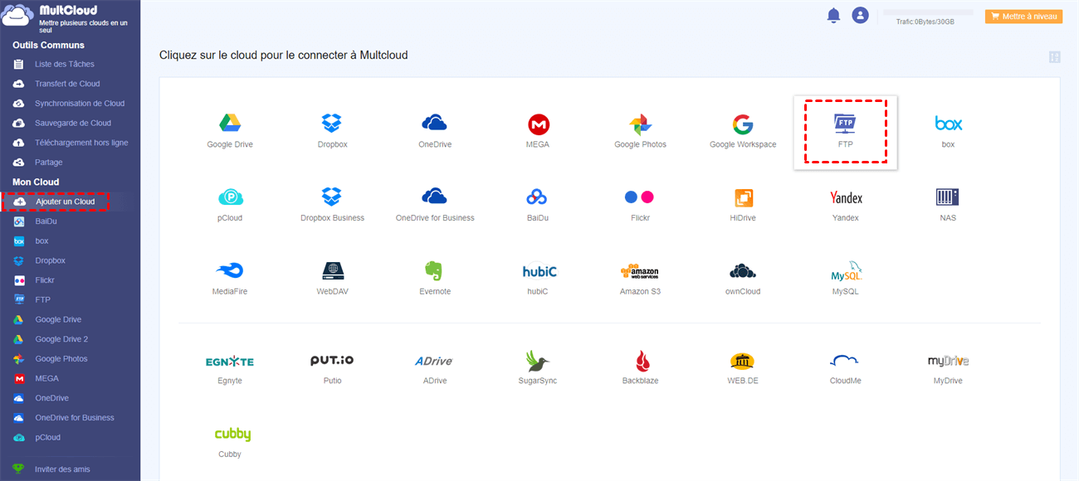Open the user account avatar menu
1079x481 pixels.
pyautogui.click(x=861, y=15)
